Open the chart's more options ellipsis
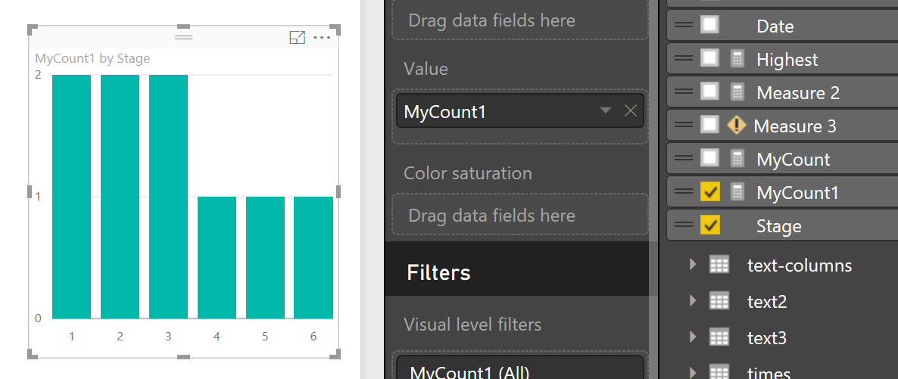The width and height of the screenshot is (898, 379). (x=323, y=38)
